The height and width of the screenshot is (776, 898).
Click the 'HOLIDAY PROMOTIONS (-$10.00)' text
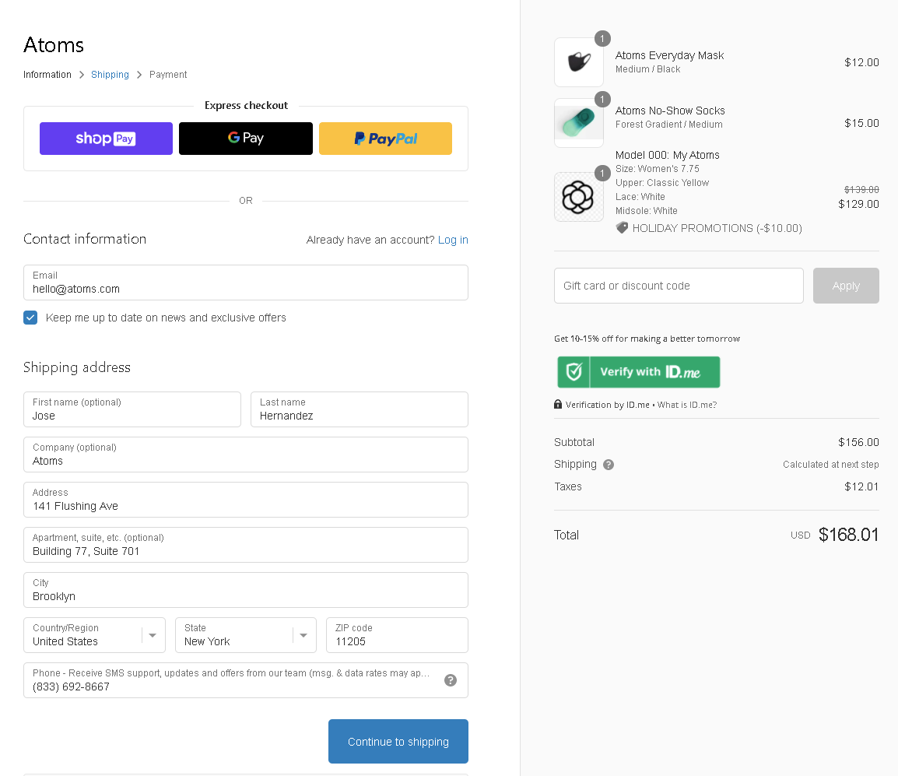point(717,229)
